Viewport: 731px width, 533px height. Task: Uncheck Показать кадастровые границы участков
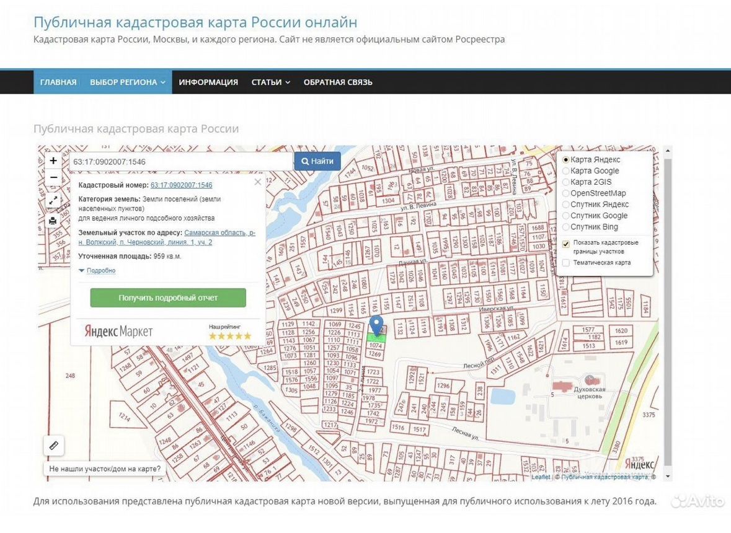click(x=566, y=244)
